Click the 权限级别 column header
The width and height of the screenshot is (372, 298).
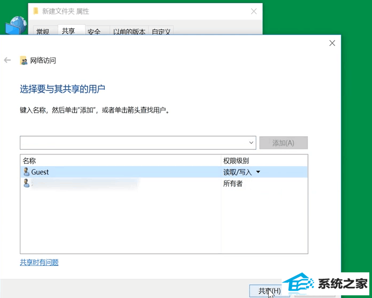[x=264, y=161]
